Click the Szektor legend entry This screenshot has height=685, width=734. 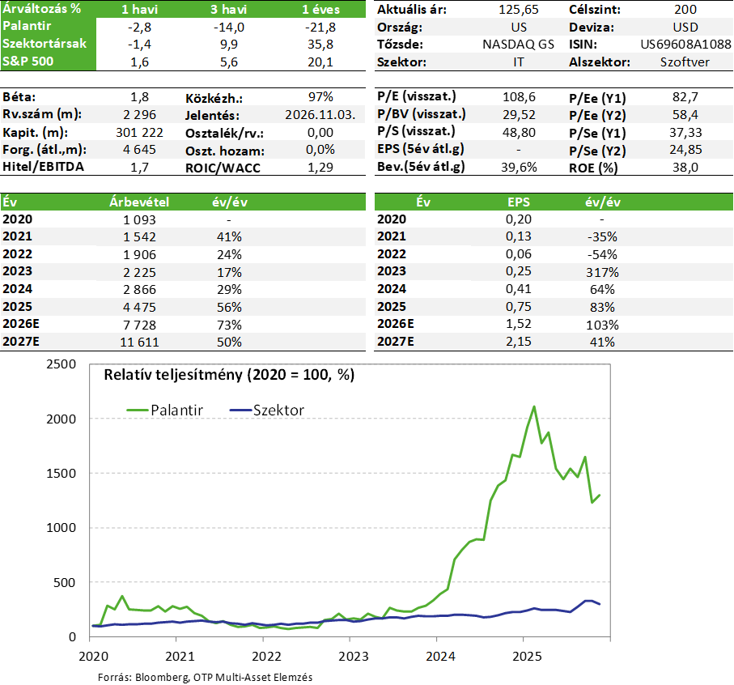pos(267,411)
